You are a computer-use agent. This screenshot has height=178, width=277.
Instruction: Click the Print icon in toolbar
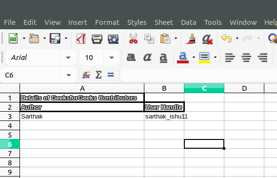click(x=97, y=39)
